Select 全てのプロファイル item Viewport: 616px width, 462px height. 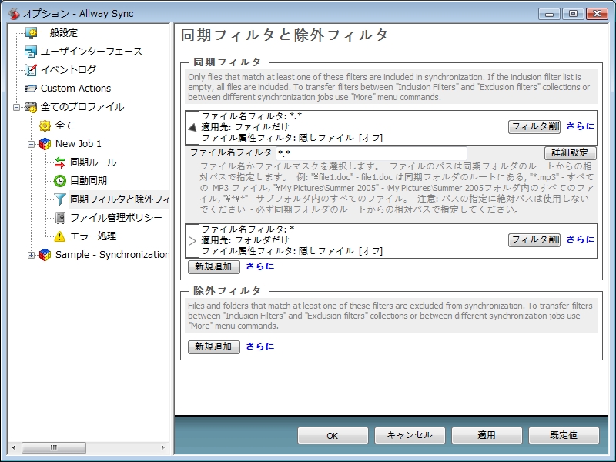click(x=82, y=107)
